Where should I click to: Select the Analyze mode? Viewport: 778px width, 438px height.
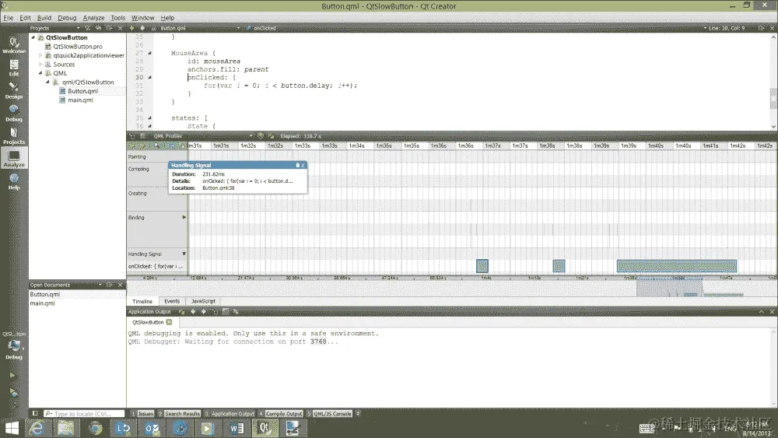click(14, 158)
